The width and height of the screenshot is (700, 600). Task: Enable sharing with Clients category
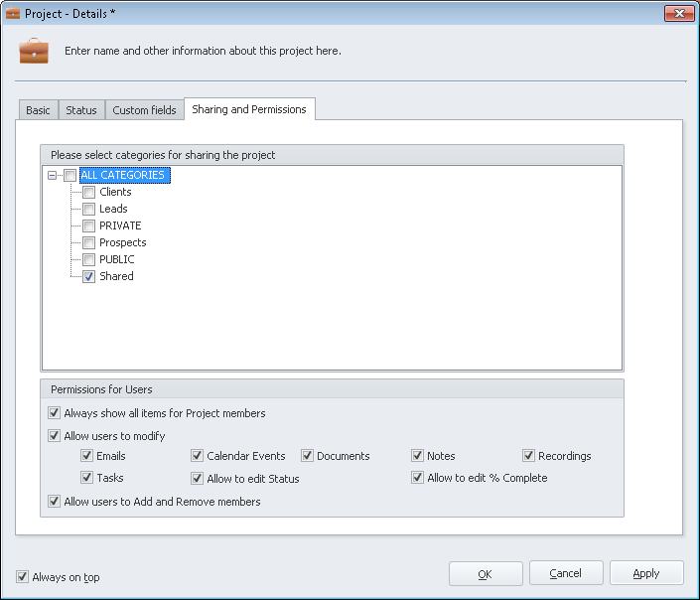pos(89,193)
